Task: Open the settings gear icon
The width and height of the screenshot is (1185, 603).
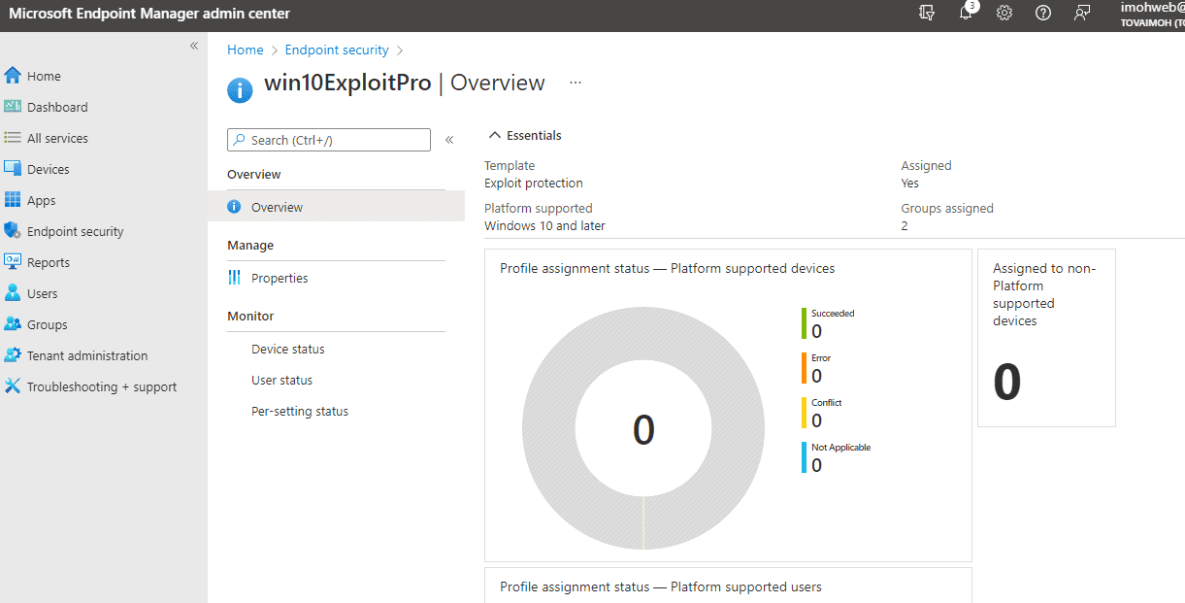Action: coord(1004,13)
